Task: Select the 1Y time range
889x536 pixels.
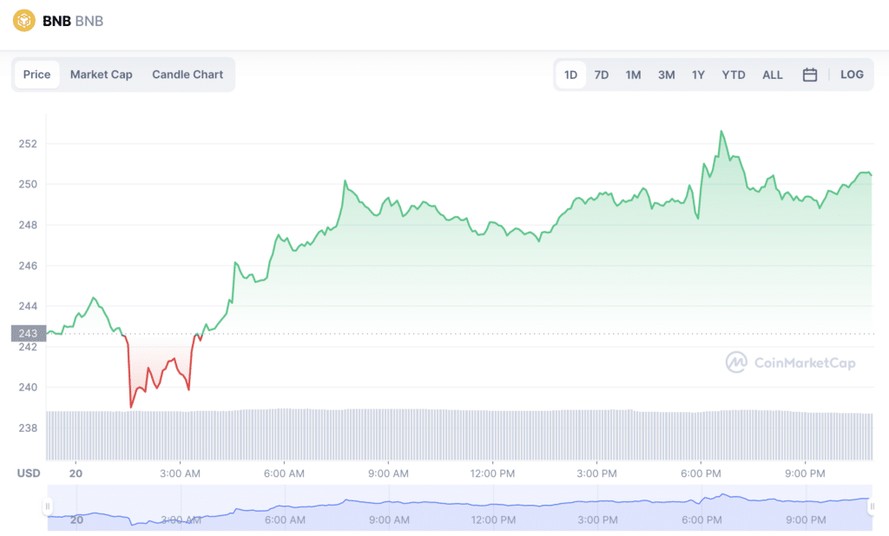Action: pyautogui.click(x=698, y=75)
